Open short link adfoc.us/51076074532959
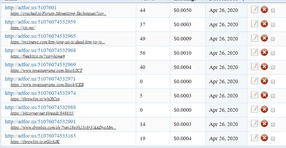This screenshot has width=286, height=148. [40, 22]
